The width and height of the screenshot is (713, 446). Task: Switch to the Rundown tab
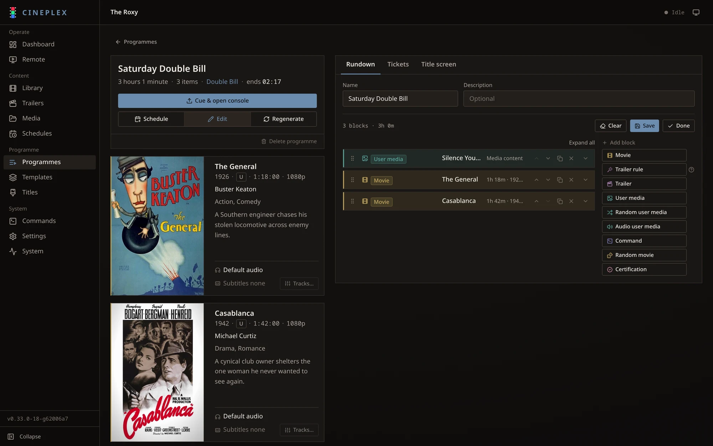tap(360, 64)
